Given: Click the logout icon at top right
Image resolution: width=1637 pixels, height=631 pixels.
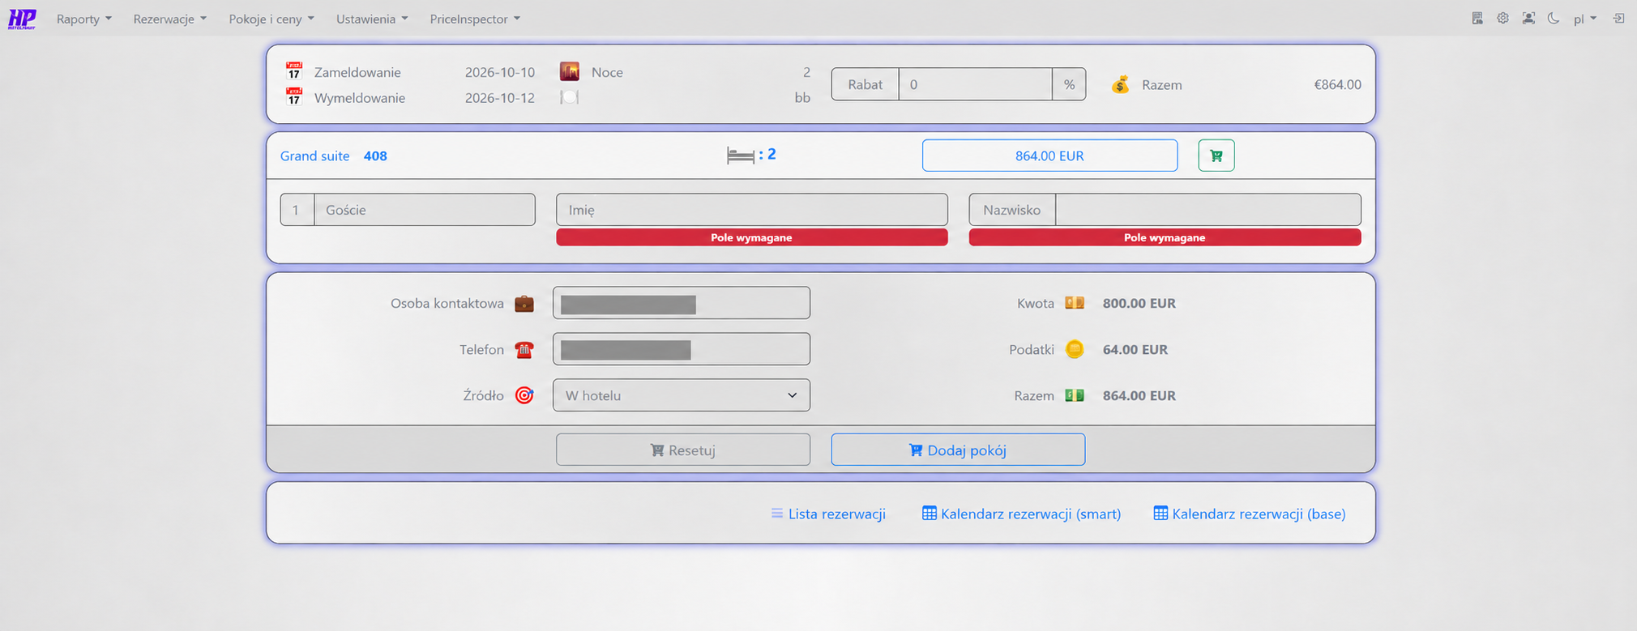Looking at the screenshot, I should tap(1618, 19).
